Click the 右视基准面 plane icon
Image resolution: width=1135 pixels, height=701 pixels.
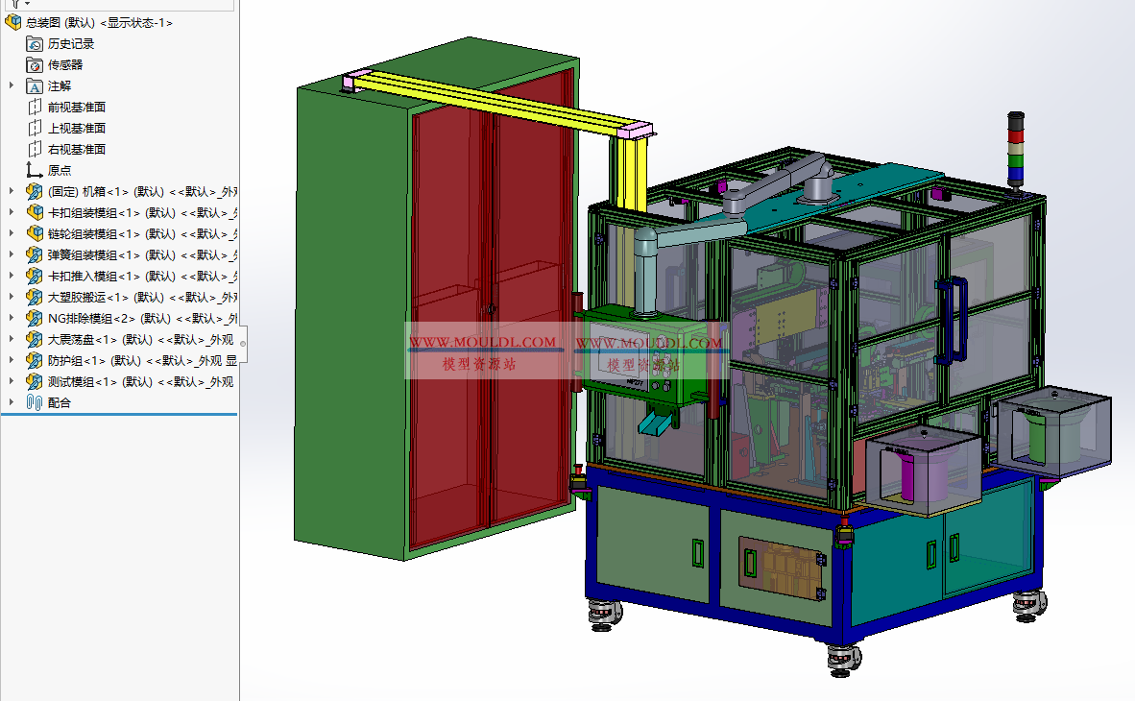(x=35, y=150)
